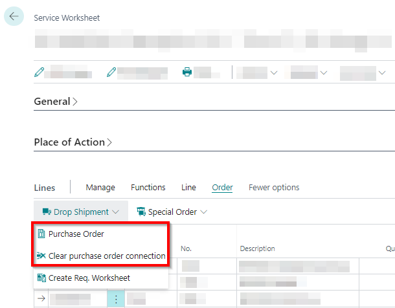Click the Create Req. Worksheet icon

[41, 278]
